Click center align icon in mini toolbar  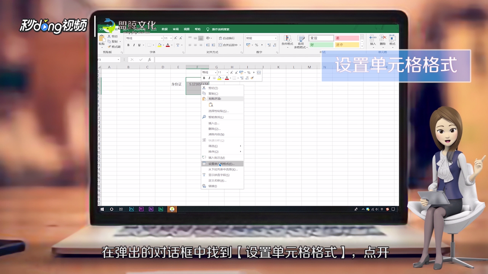[214, 78]
